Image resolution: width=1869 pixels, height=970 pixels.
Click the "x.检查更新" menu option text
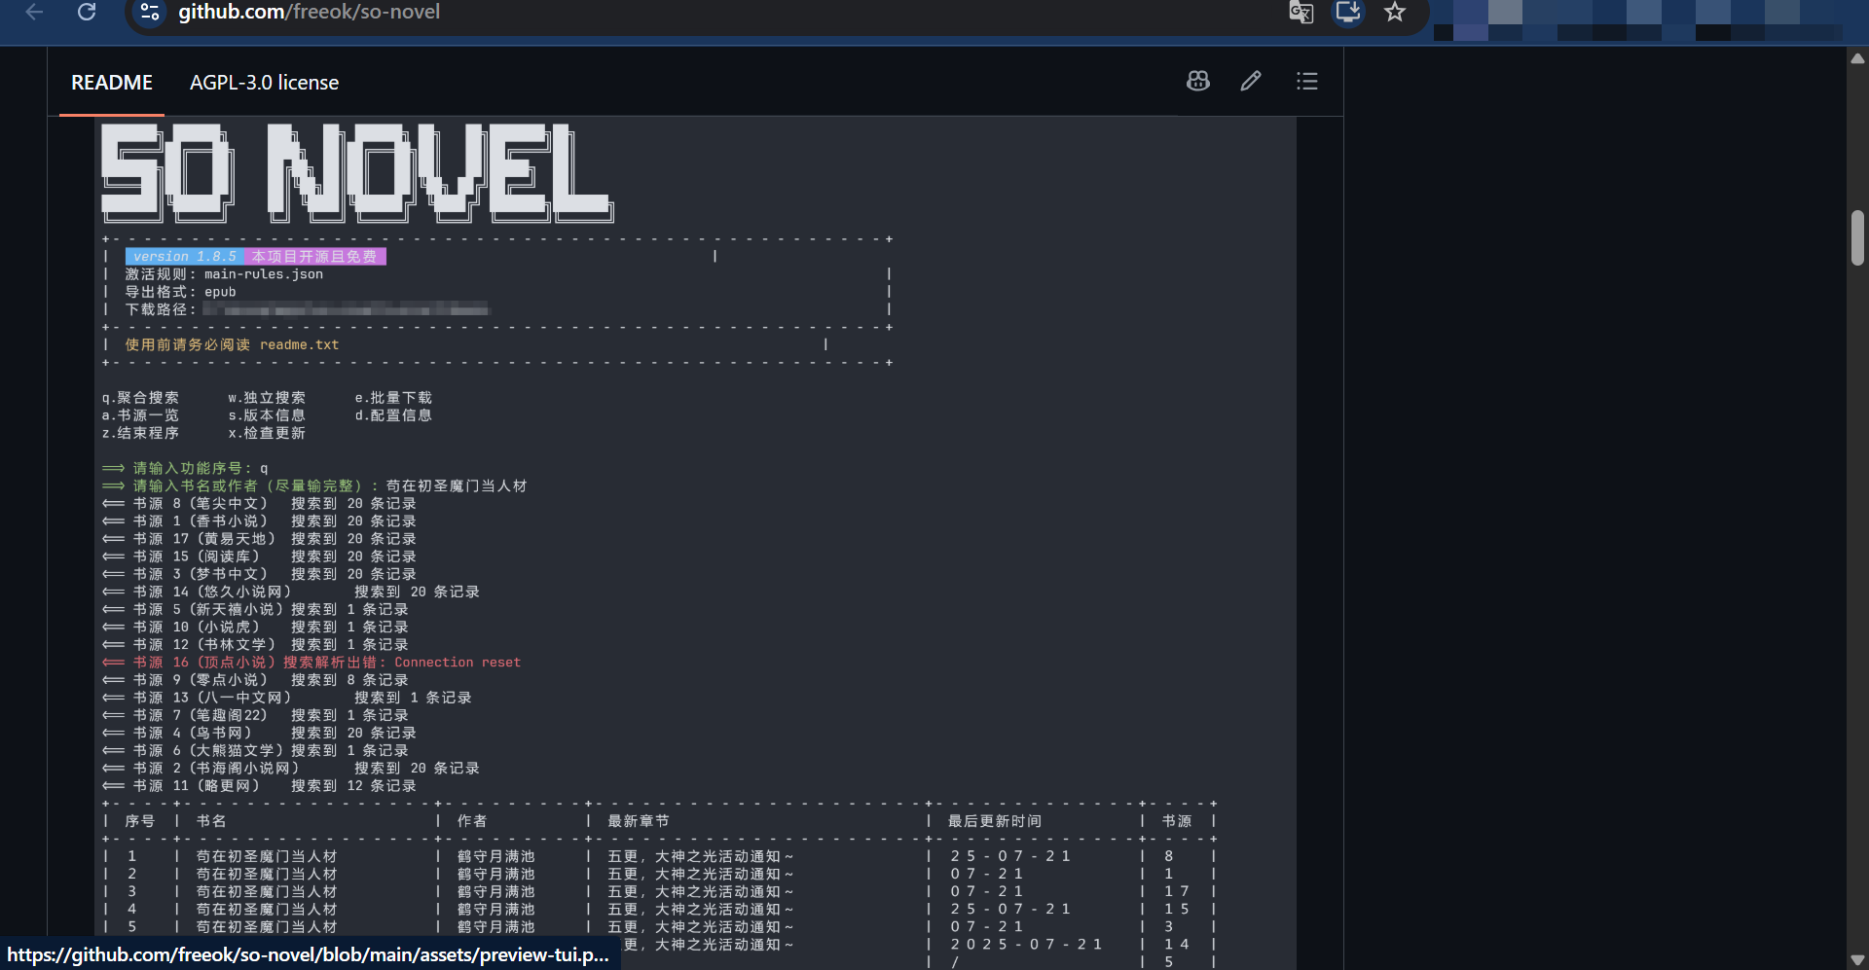click(267, 433)
